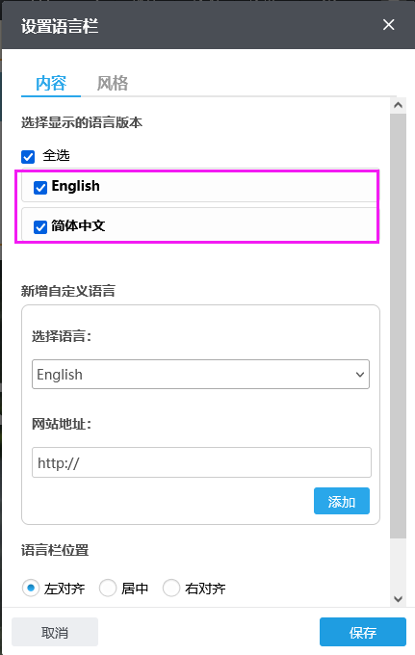The image size is (415, 655).
Task: Close the 设置语言栏 dialog
Action: coord(388,25)
